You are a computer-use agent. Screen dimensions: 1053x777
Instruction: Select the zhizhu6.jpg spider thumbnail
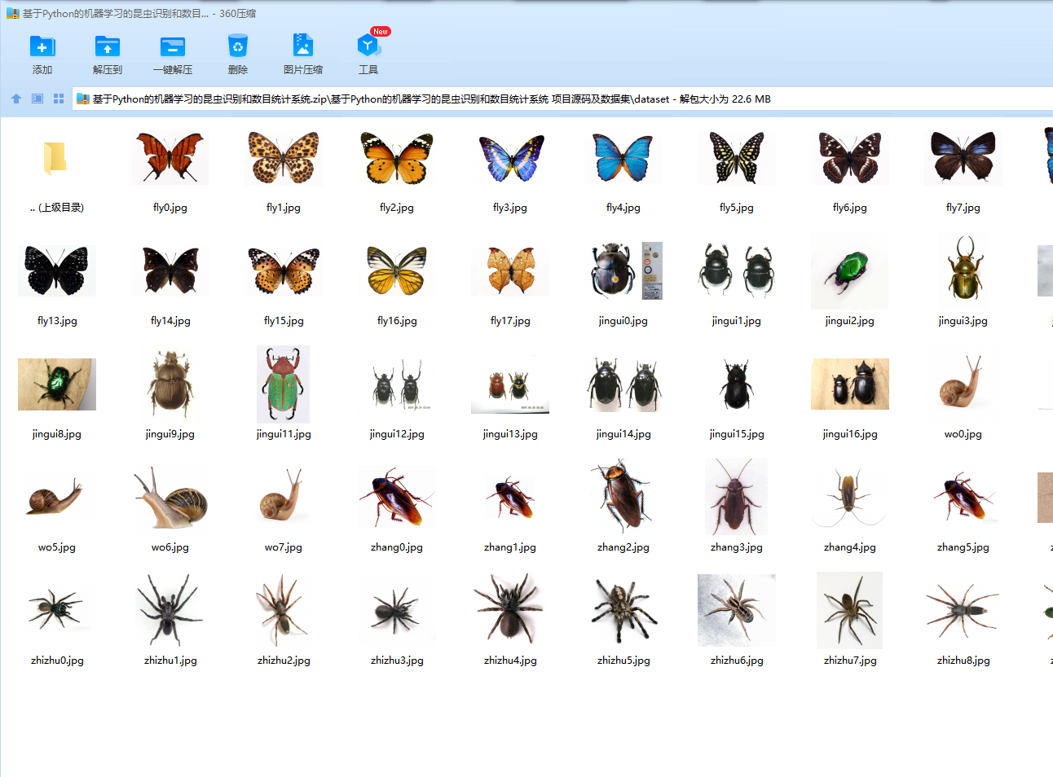737,610
